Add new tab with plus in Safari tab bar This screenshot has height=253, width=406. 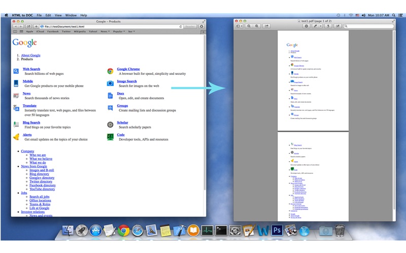point(204,32)
